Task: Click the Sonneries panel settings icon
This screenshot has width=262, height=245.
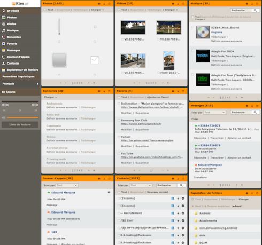Action: click(99, 91)
